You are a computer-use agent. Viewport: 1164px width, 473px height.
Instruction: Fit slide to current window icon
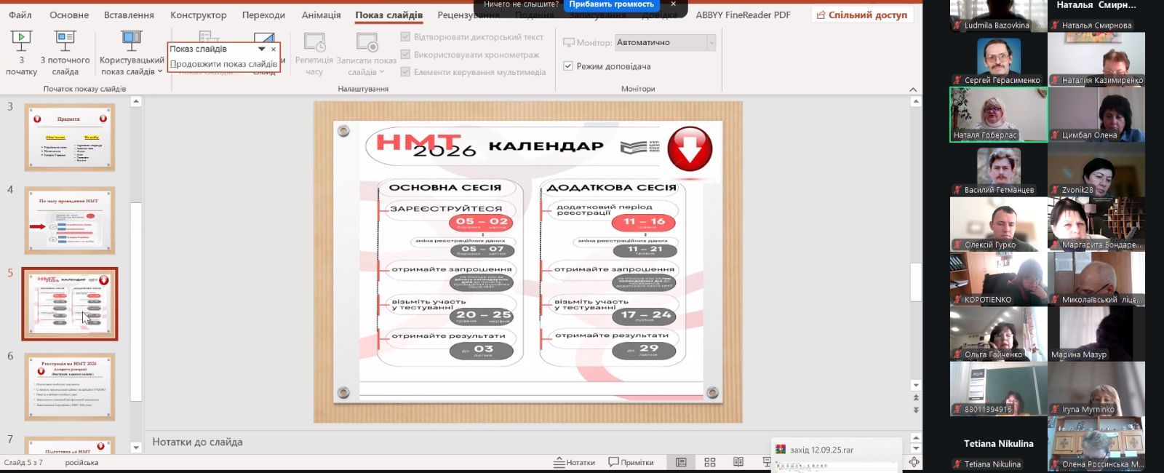pyautogui.click(x=914, y=462)
